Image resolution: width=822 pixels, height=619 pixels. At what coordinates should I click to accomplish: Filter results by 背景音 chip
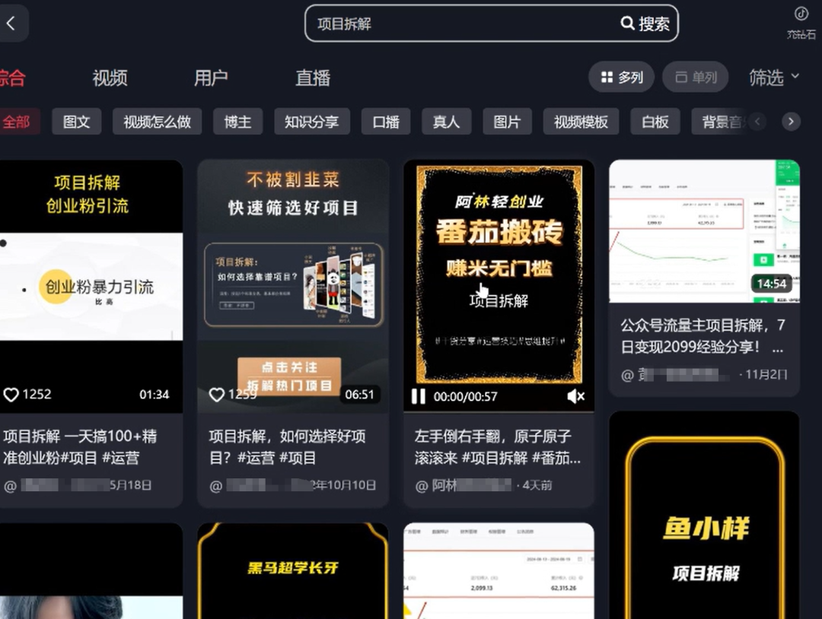[x=721, y=122]
